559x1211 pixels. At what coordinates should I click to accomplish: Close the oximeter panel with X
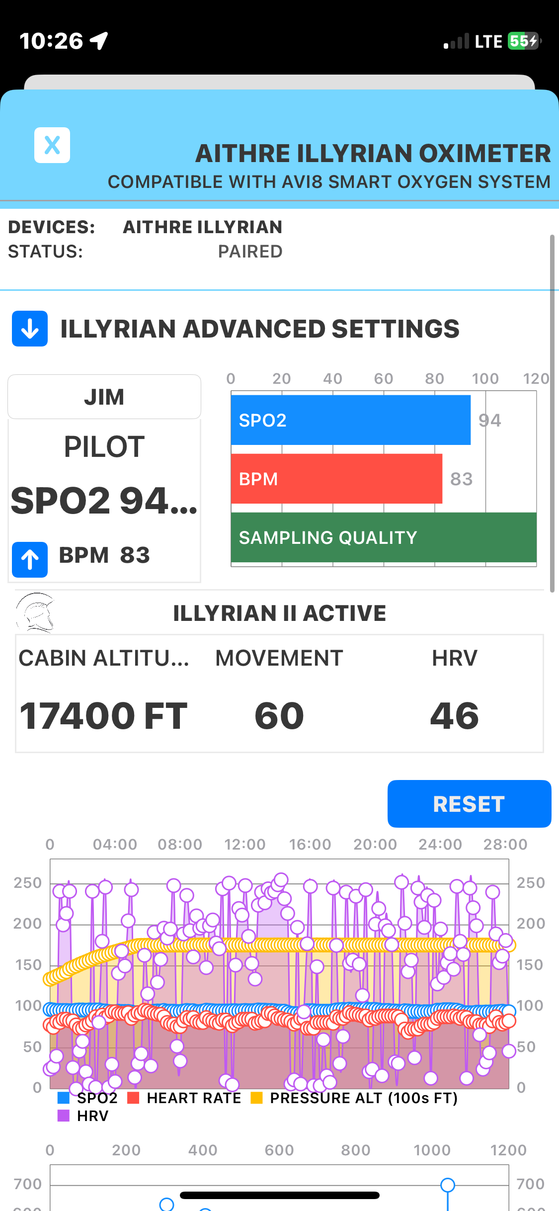coord(52,145)
